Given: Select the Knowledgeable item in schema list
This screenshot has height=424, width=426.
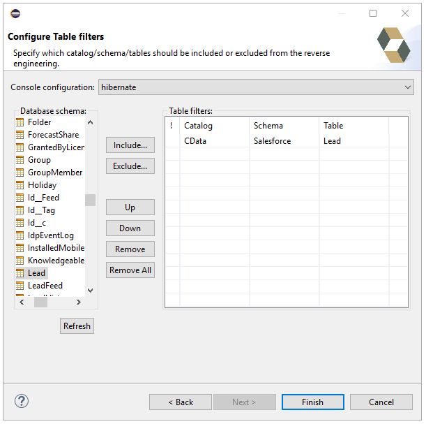Looking at the screenshot, I should (x=55, y=261).
